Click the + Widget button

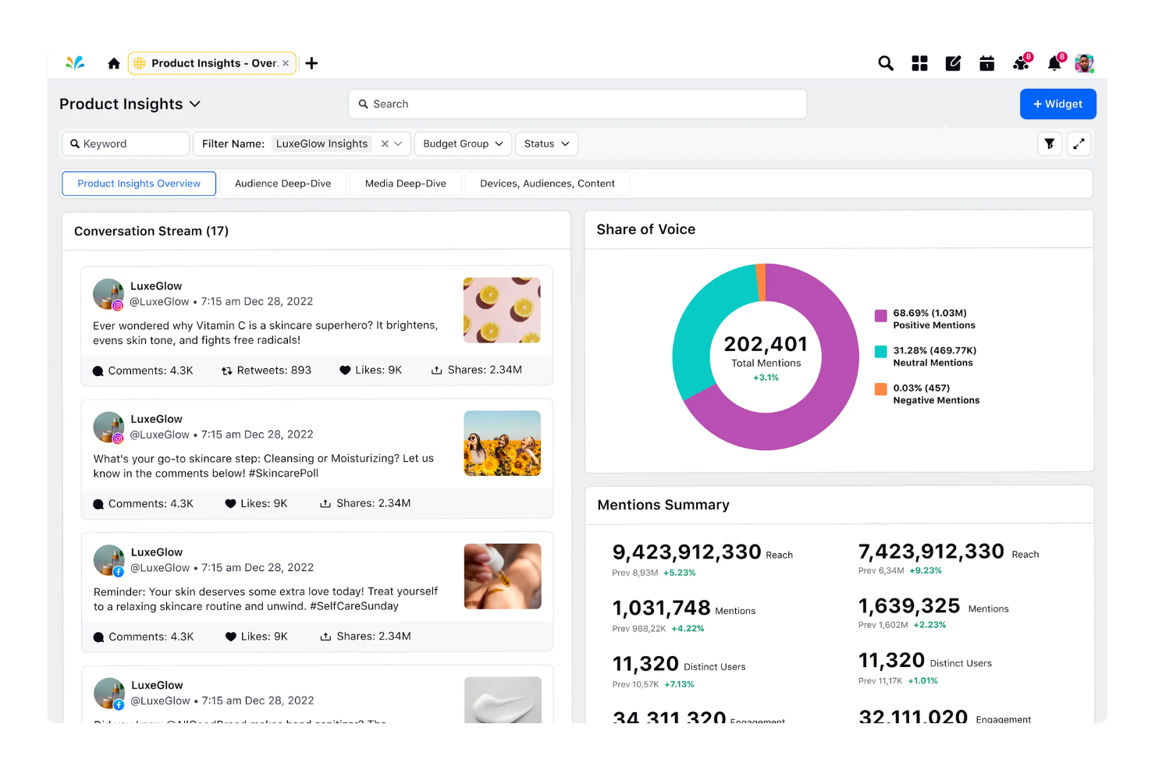click(x=1058, y=104)
